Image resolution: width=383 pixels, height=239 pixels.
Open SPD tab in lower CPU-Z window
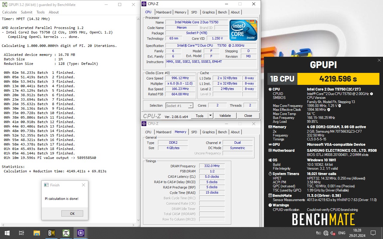click(x=194, y=132)
